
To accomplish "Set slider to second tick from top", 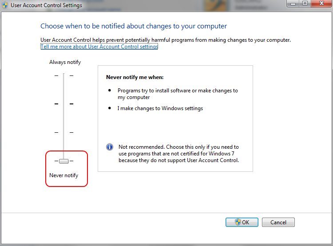I will (63, 104).
